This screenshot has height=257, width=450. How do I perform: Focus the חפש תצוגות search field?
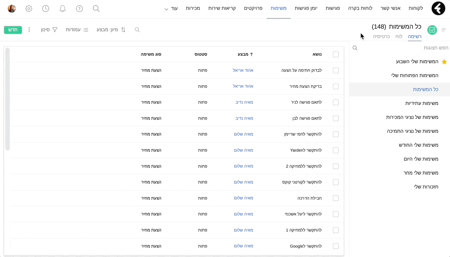coord(399,48)
